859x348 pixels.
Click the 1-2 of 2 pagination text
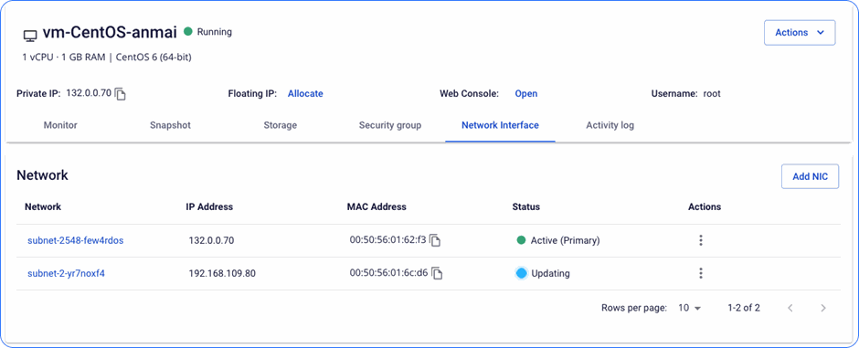744,308
